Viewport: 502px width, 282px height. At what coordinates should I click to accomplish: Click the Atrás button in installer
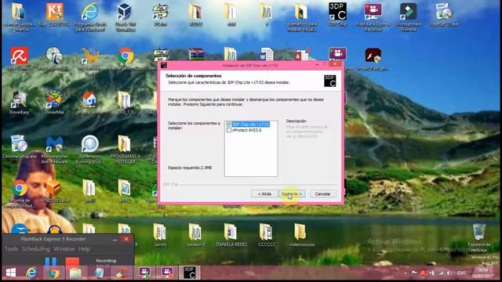(x=264, y=193)
